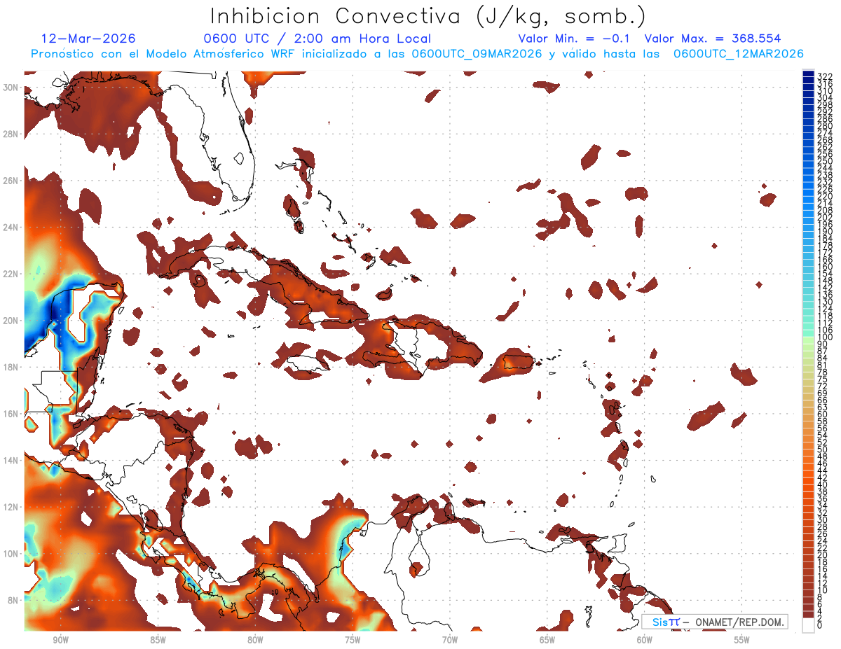Click the 10N latitude label

pyautogui.click(x=11, y=553)
